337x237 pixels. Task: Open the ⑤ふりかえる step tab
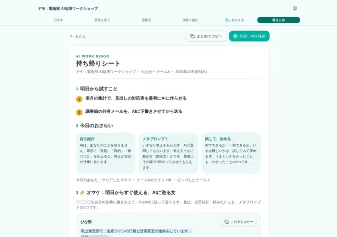234,20
